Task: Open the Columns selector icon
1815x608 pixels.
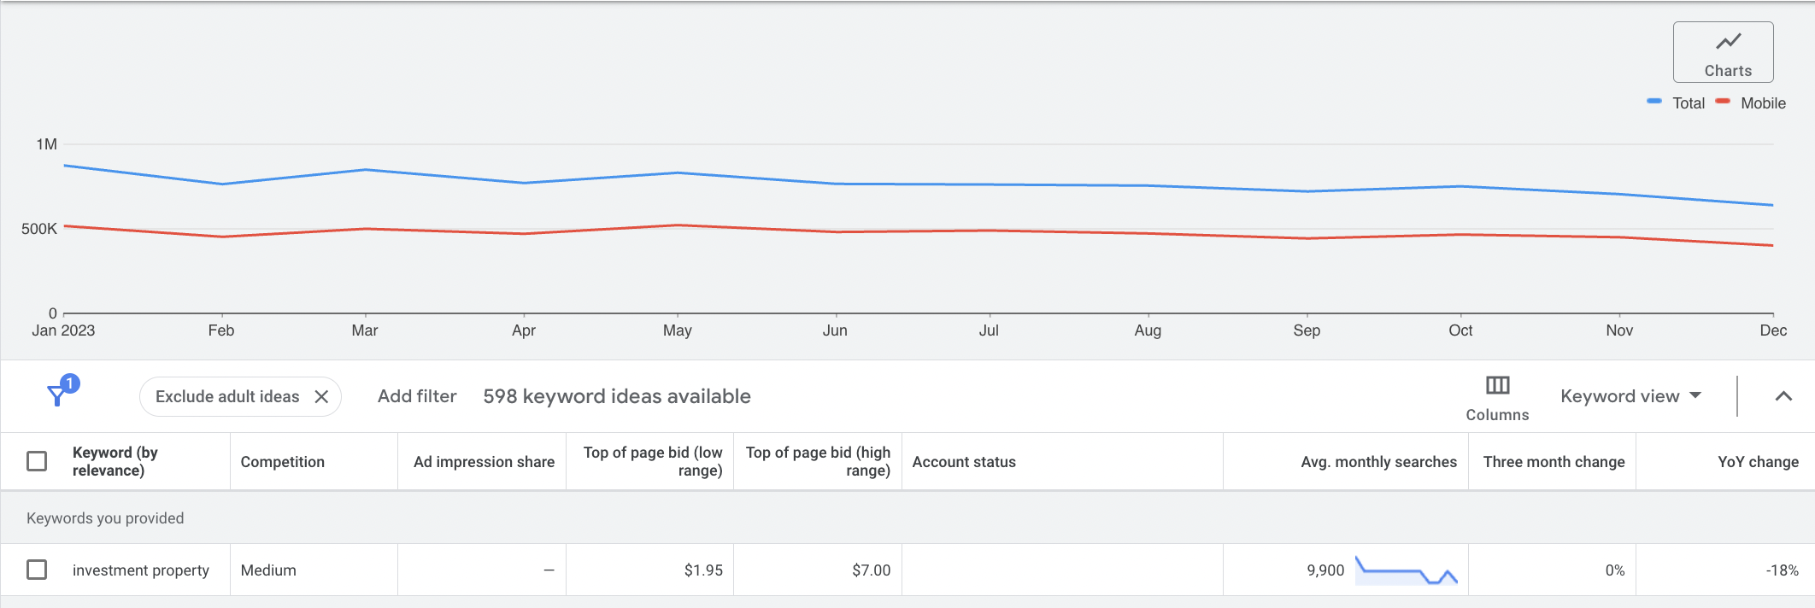Action: tap(1497, 385)
